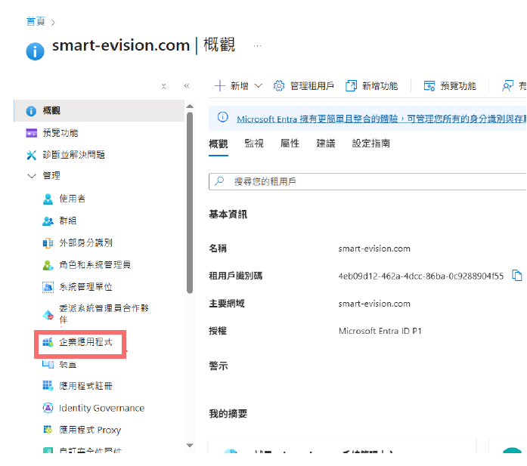
Task: Open 企業應用程式 from the sidebar
Action: click(x=85, y=342)
